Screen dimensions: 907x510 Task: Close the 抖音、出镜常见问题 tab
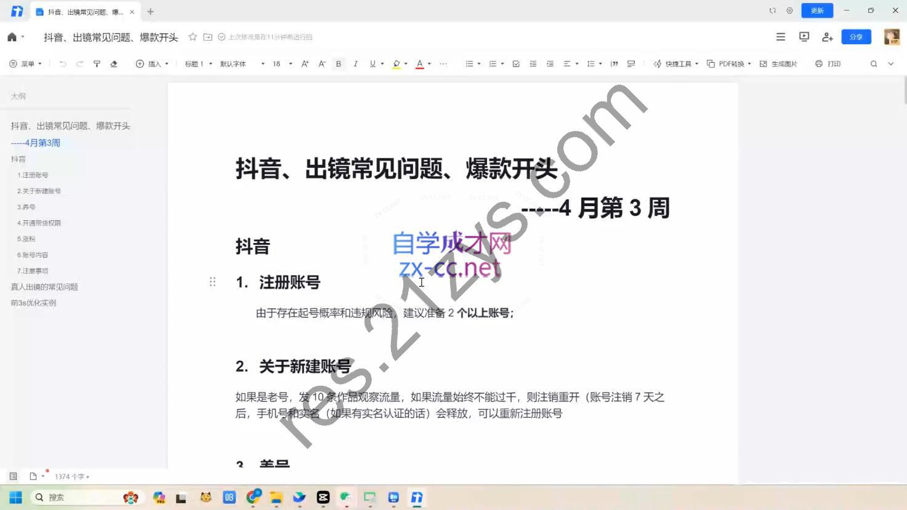132,12
